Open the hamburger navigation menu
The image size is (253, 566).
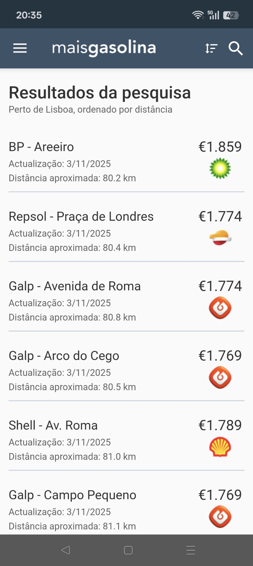(20, 48)
